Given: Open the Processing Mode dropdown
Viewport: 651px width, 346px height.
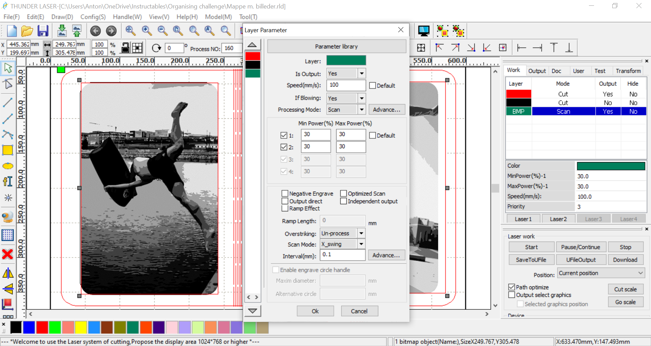Looking at the screenshot, I should pos(361,109).
